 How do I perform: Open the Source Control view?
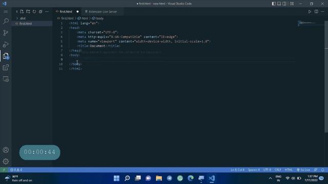pyautogui.click(x=6, y=33)
